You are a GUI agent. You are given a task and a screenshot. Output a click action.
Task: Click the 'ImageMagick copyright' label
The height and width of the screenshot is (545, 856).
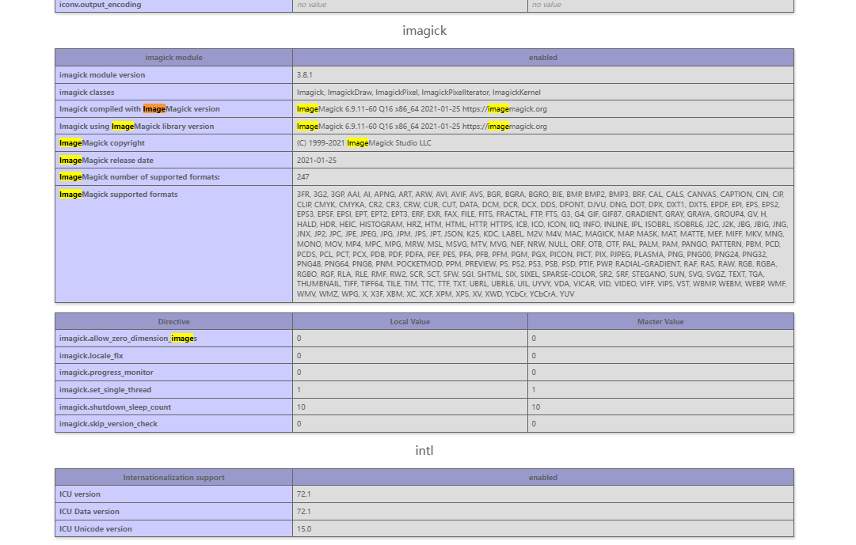point(102,143)
